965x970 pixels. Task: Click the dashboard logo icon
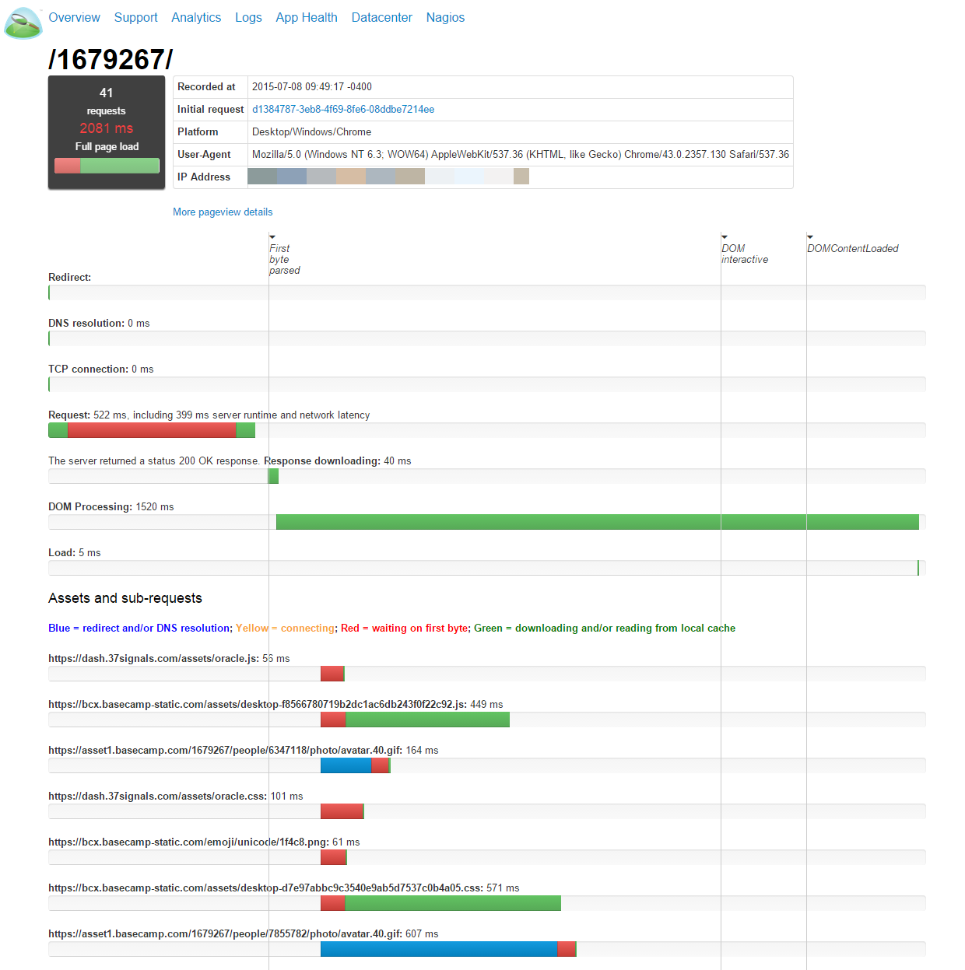pyautogui.click(x=23, y=23)
